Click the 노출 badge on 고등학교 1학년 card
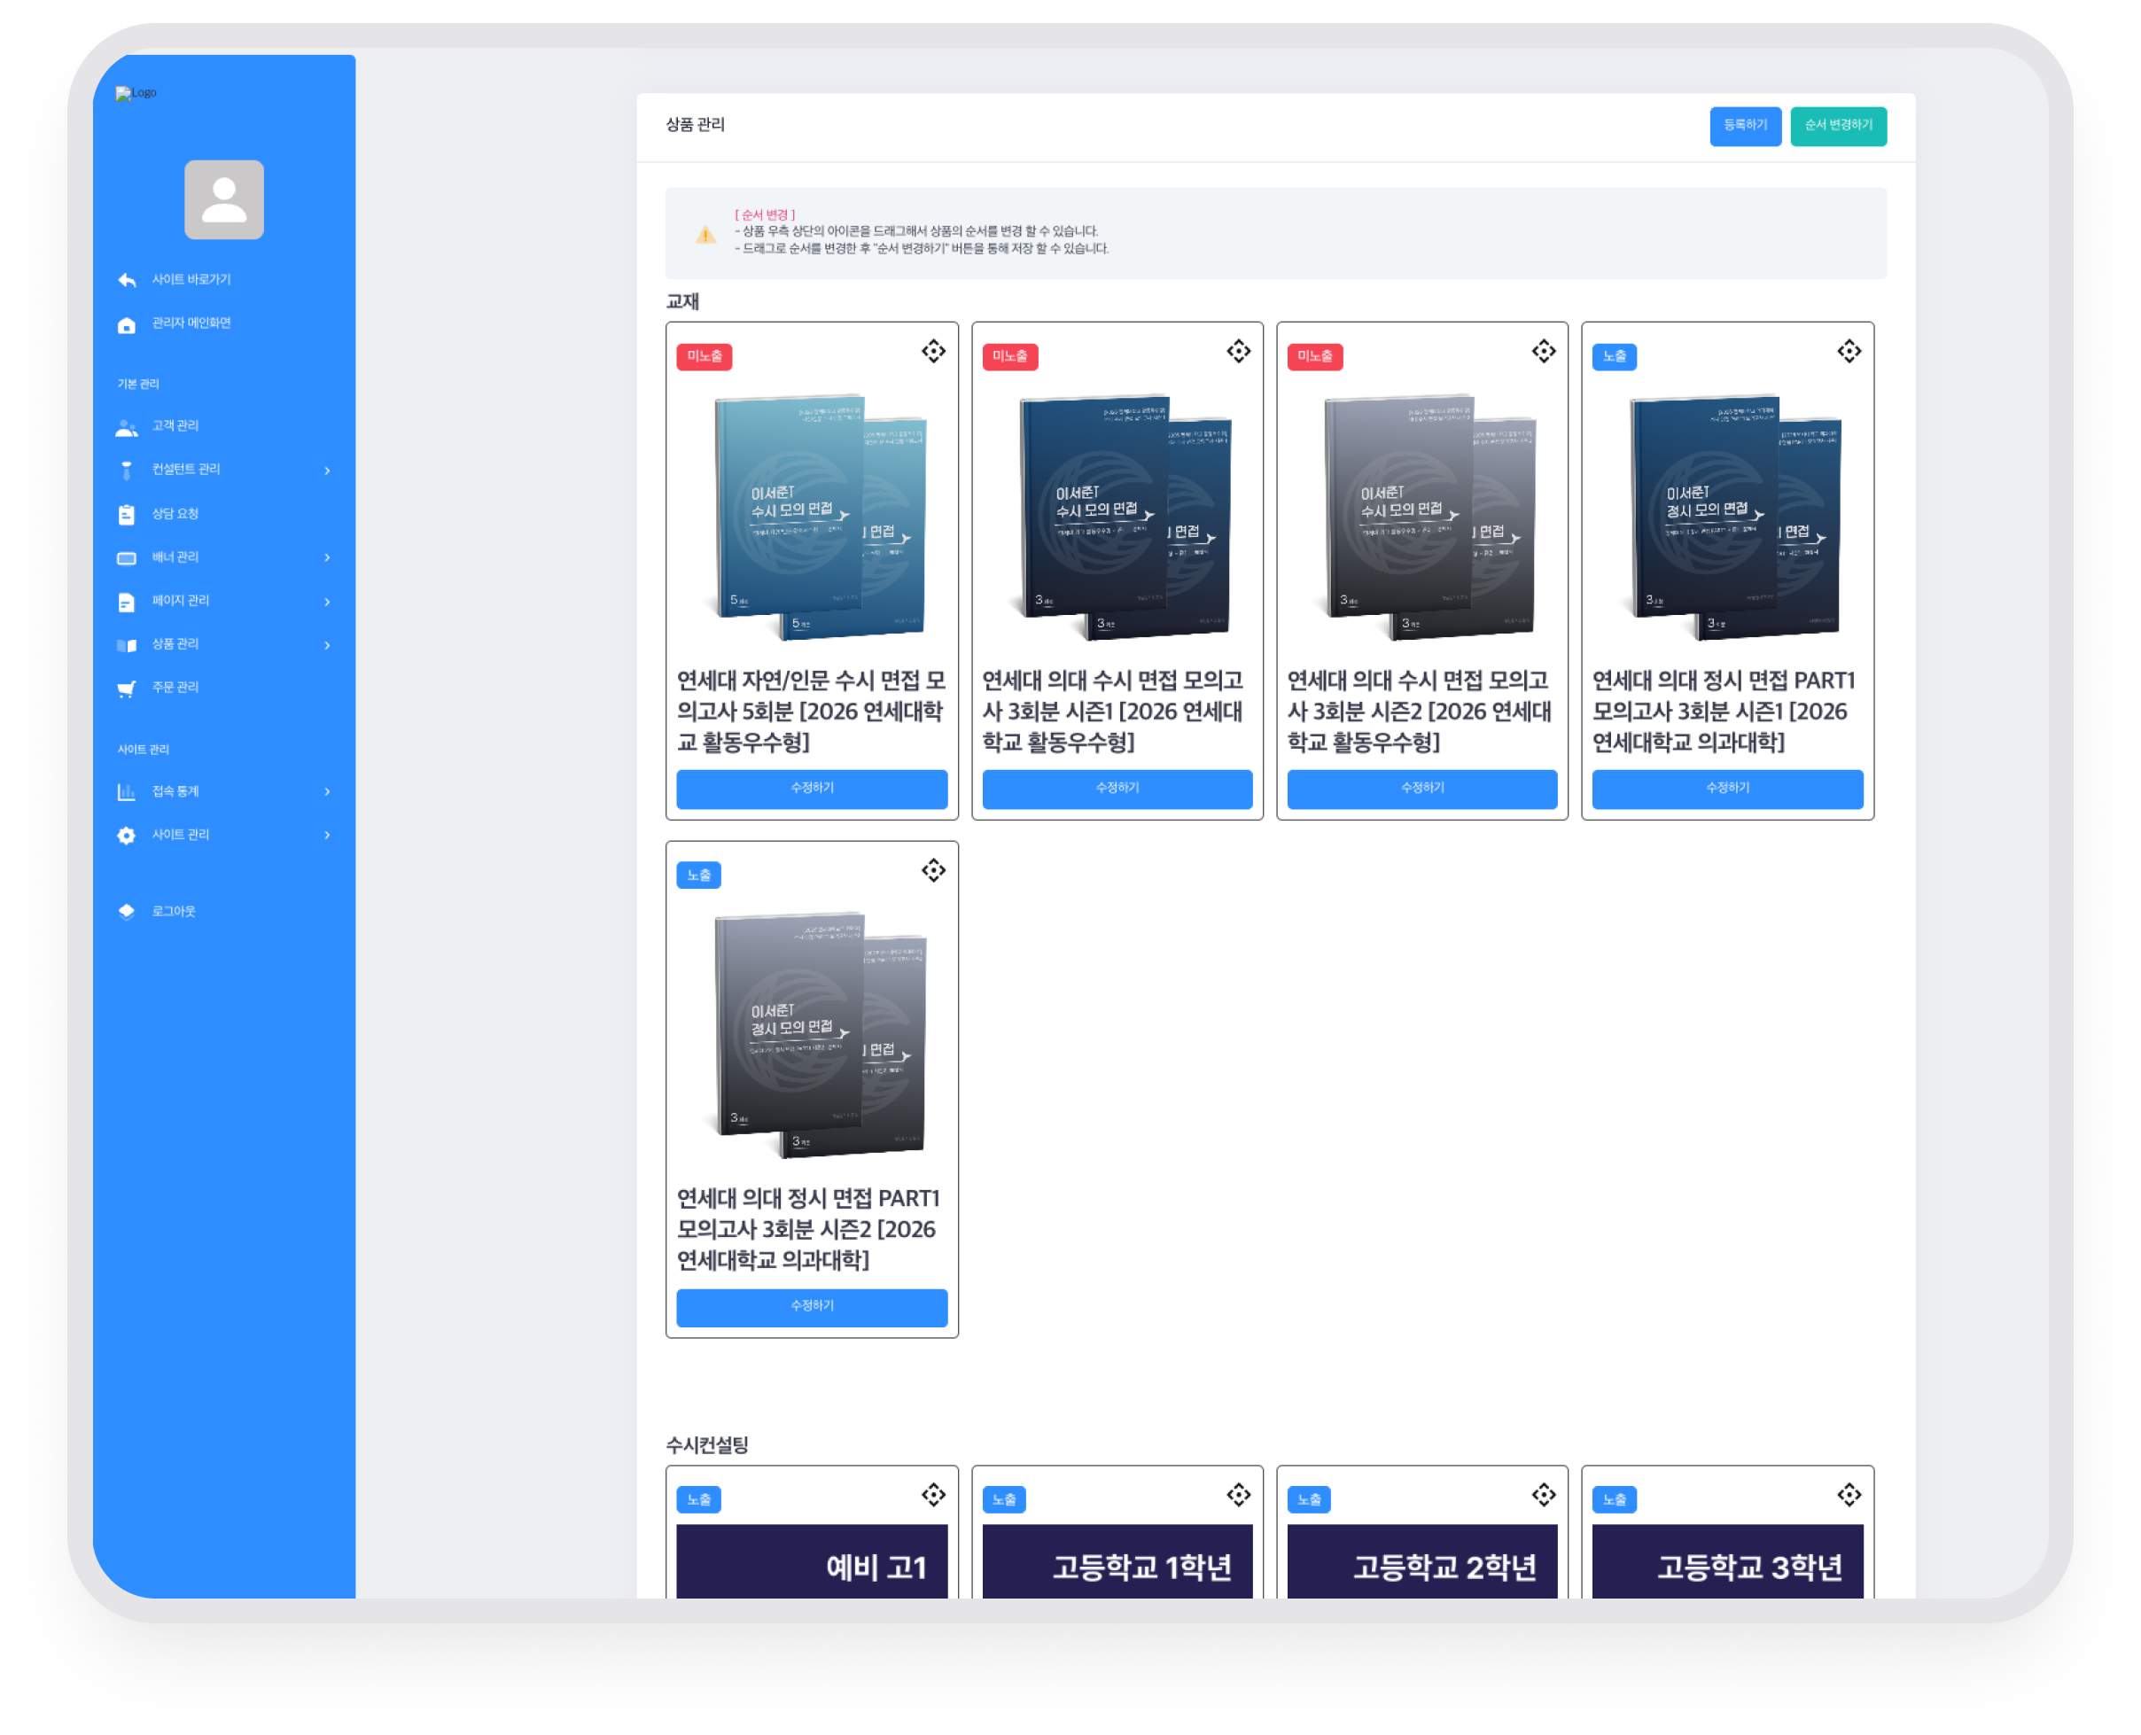The image size is (2141, 1735). [x=1003, y=1500]
